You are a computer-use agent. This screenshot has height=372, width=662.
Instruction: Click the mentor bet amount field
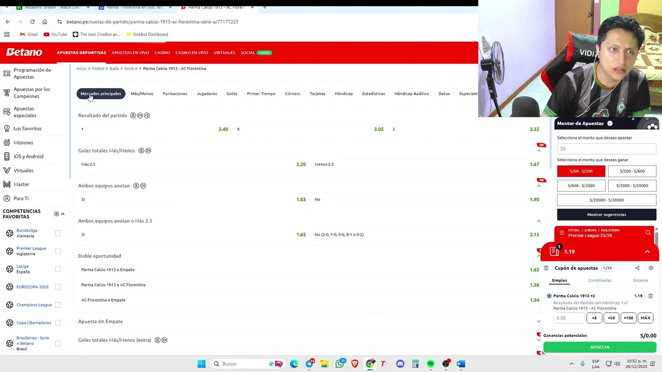(607, 149)
